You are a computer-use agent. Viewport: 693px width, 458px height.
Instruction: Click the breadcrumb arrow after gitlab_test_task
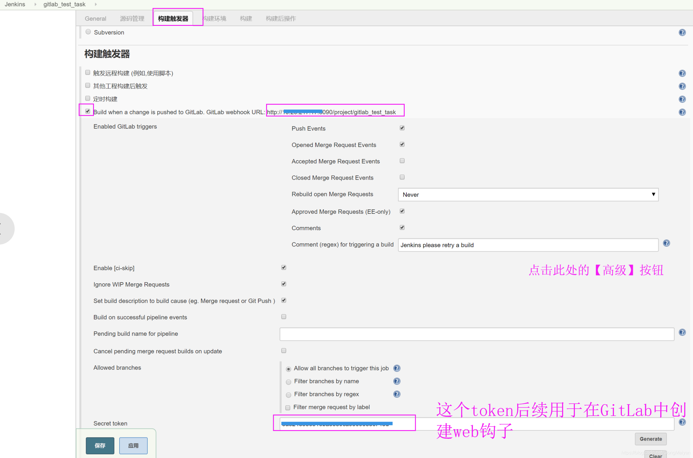[x=96, y=4]
